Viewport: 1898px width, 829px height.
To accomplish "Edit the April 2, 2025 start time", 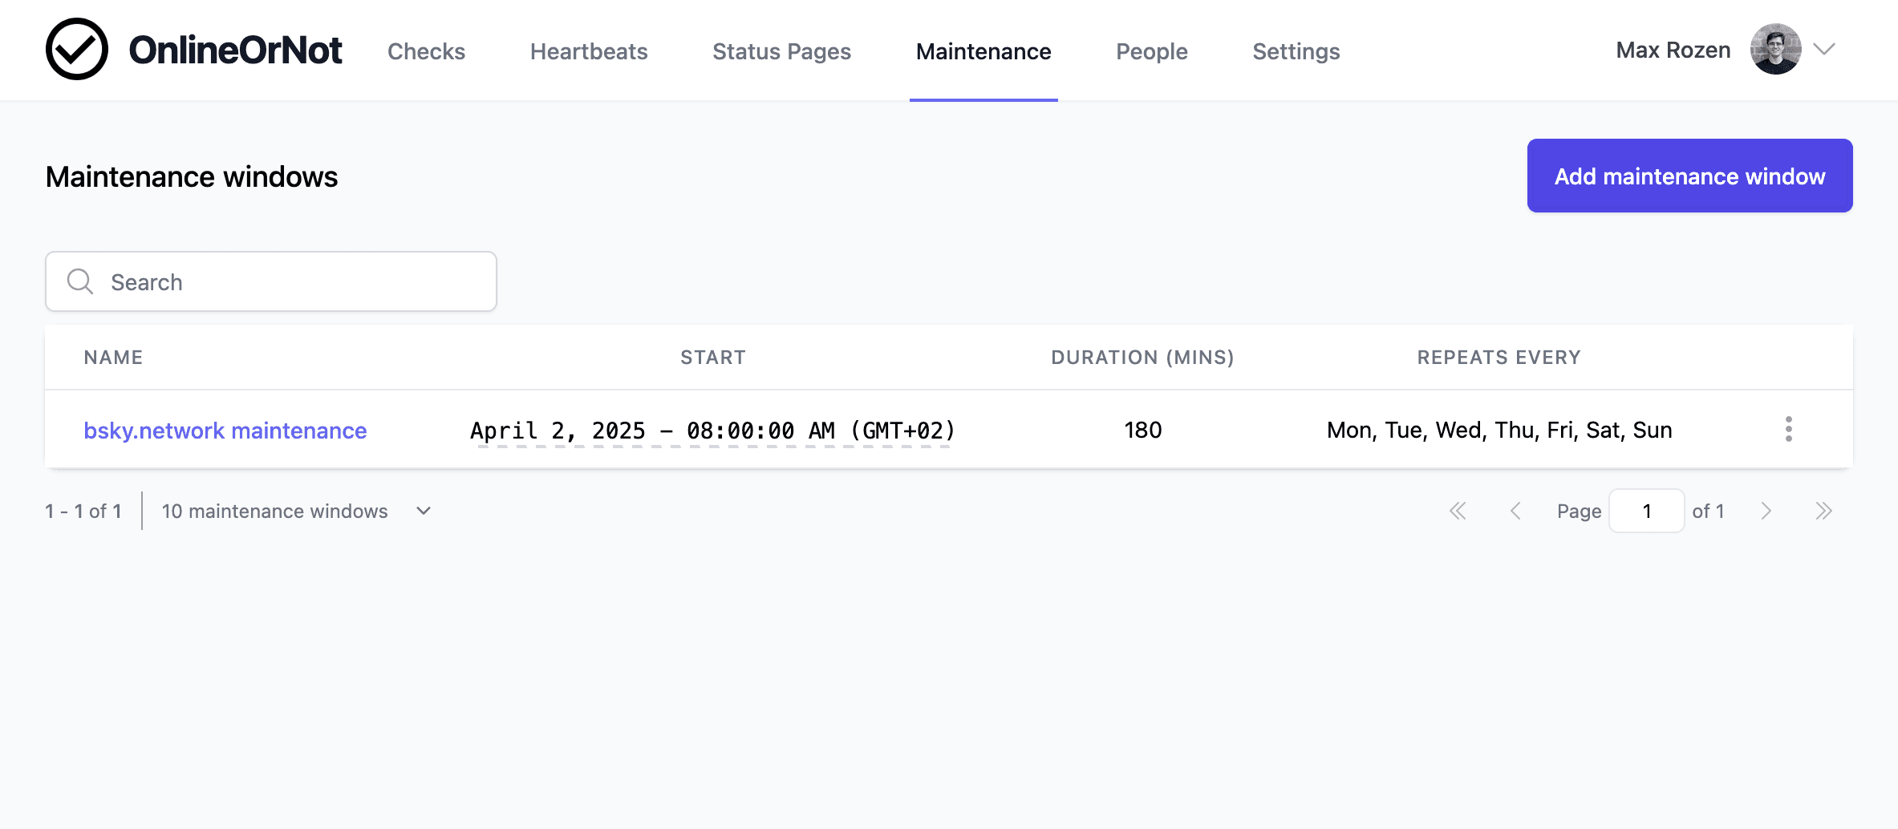I will (x=712, y=430).
